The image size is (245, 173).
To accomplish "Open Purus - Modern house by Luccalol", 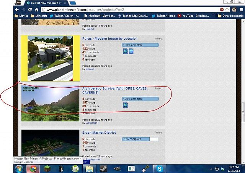I will pos(109,38).
